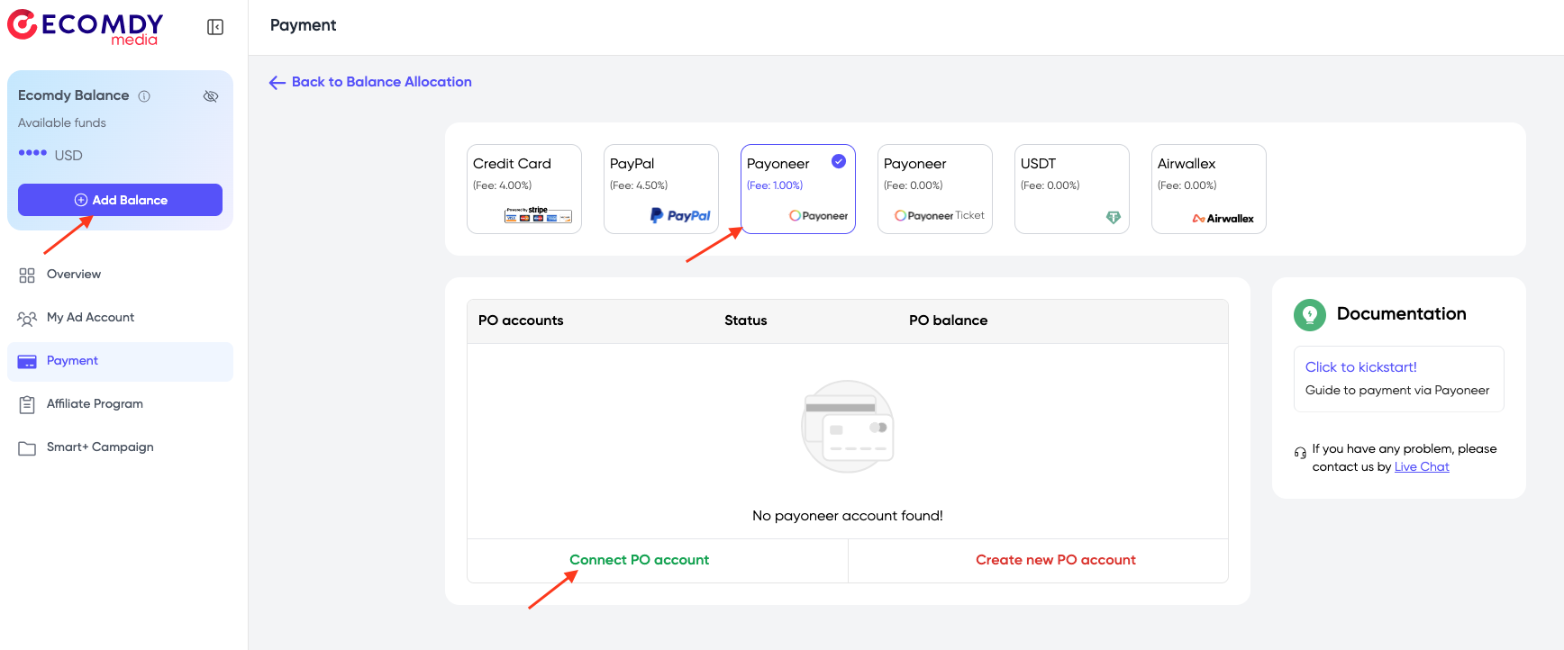Viewport: 1564px width, 650px height.
Task: Choose the Payoneer Ticket option
Action: (x=934, y=189)
